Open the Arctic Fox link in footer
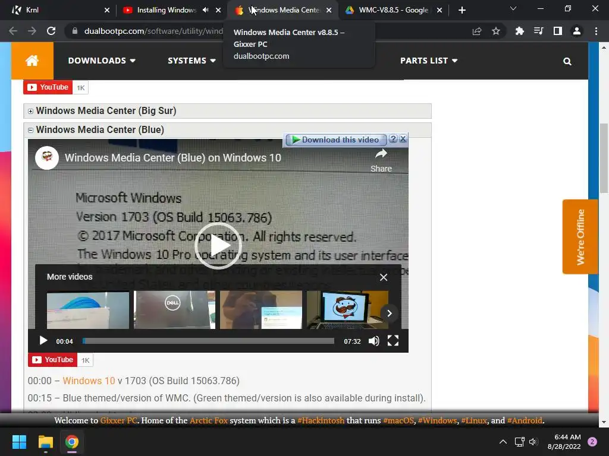 tap(209, 420)
